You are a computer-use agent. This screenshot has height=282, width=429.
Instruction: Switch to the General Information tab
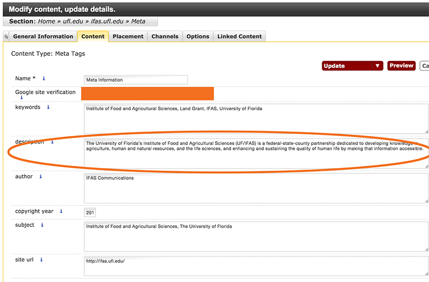[x=43, y=36]
